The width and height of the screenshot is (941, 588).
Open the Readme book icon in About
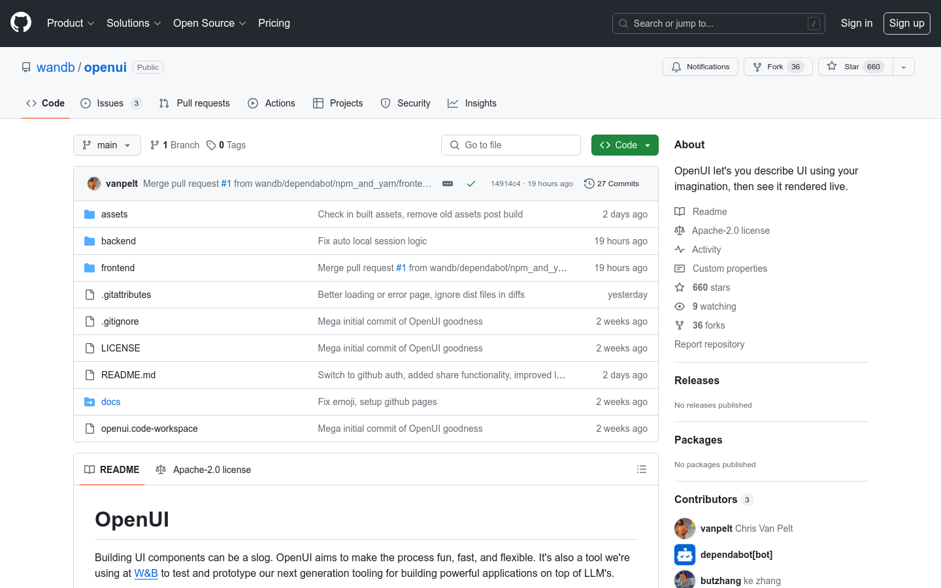[680, 211]
